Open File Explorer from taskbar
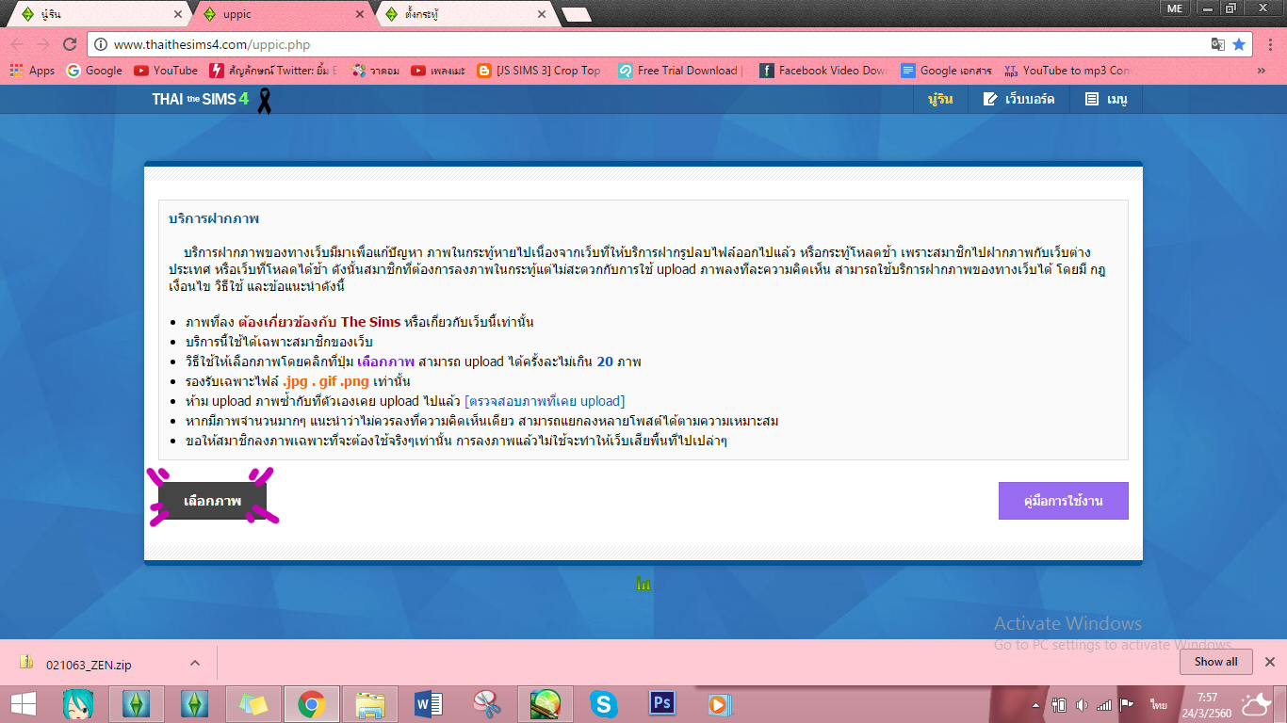The image size is (1287, 723). 369,703
